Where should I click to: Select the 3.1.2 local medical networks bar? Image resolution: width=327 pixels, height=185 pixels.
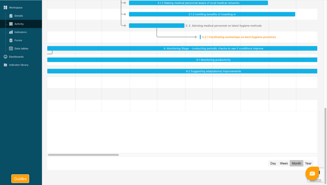pyautogui.click(x=198, y=3)
